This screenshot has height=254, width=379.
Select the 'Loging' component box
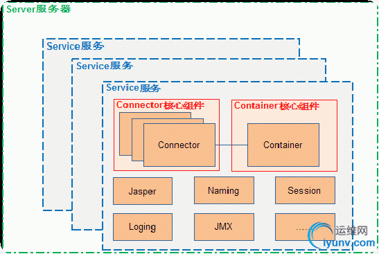(x=143, y=227)
